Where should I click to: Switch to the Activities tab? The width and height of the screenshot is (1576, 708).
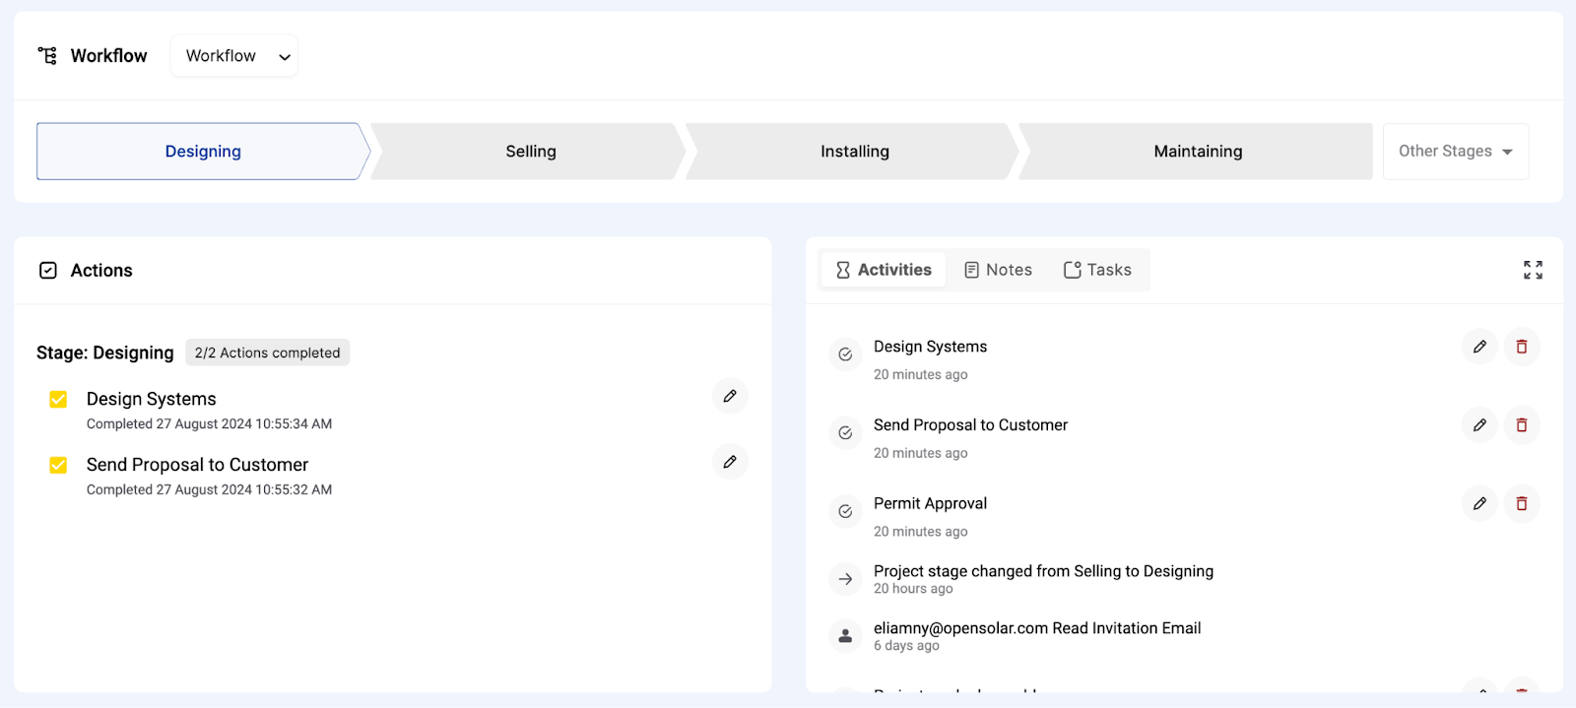(x=884, y=270)
